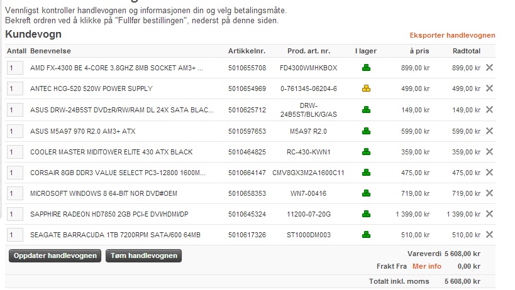Select product name AMD FX-4300 BE 4-CORE
This screenshot has width=515, height=290.
(x=116, y=68)
